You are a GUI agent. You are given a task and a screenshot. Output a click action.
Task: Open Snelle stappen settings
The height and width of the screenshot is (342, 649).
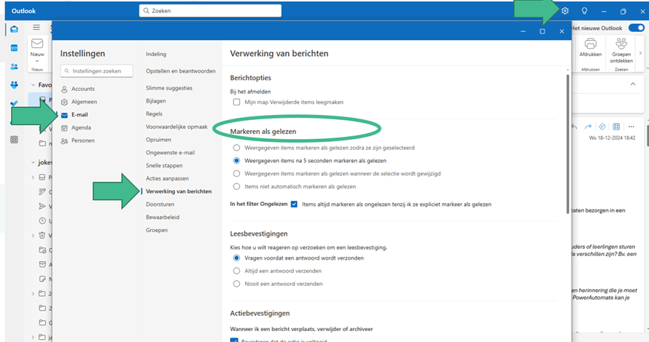click(164, 165)
